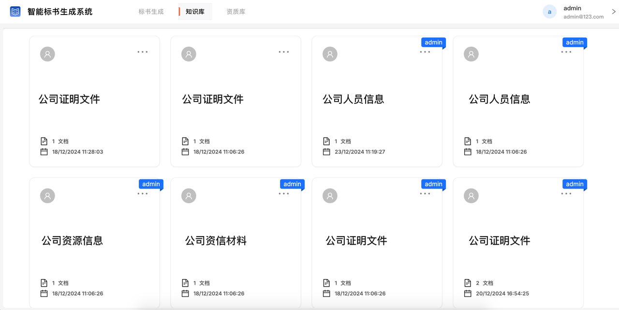This screenshot has width=619, height=310.
Task: Open the more menu on 公司人员信息 card dated 18/12/2024
Action: [566, 52]
